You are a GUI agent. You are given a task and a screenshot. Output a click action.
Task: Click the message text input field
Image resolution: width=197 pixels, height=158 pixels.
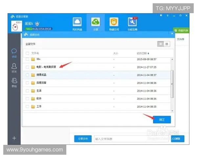pos(131,139)
